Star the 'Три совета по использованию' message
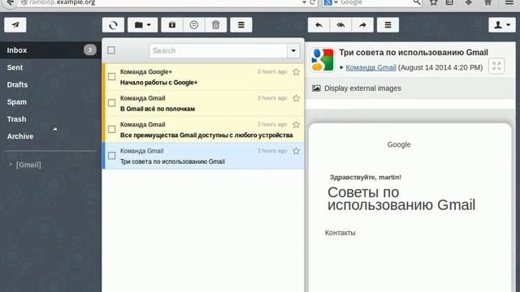 296,151
